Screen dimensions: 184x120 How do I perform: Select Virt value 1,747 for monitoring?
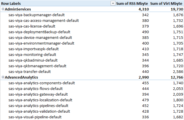(178, 55)
